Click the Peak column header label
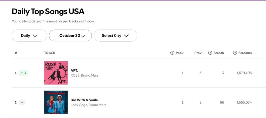 [x=179, y=53]
